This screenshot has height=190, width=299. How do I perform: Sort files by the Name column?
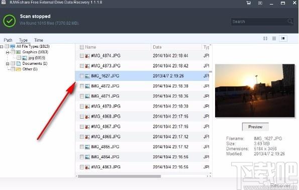click(90, 47)
